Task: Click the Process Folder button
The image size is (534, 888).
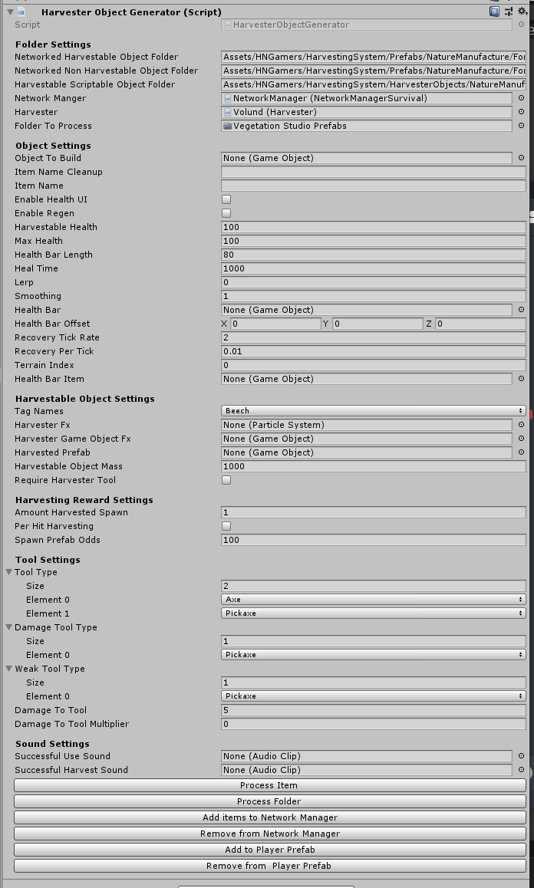Action: coord(269,801)
